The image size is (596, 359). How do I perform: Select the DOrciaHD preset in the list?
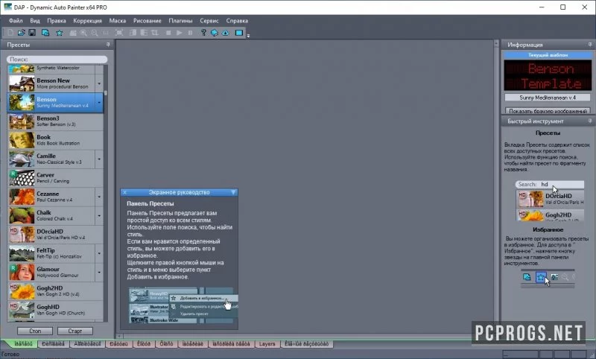tap(55, 235)
